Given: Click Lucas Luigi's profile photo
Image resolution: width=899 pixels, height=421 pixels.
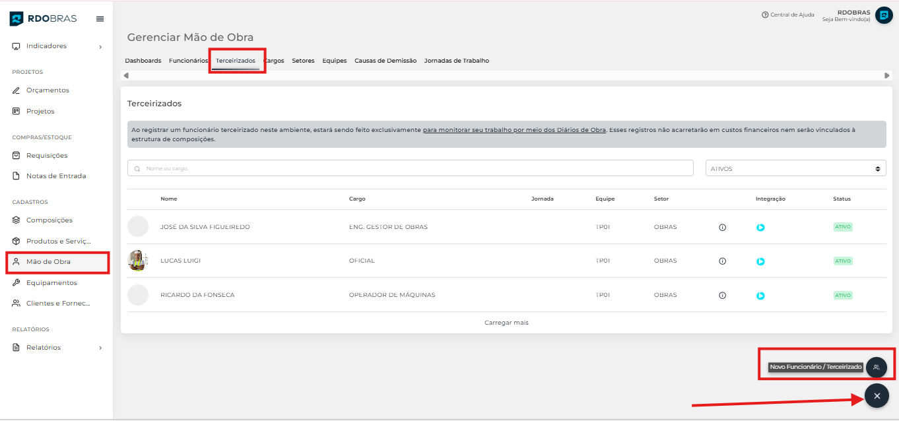Looking at the screenshot, I should point(138,261).
